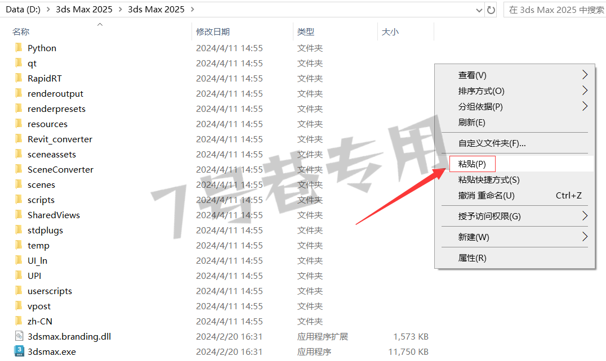Click the 应用程序扩展 type cell
Screen dimensions: 606x361
click(x=322, y=337)
